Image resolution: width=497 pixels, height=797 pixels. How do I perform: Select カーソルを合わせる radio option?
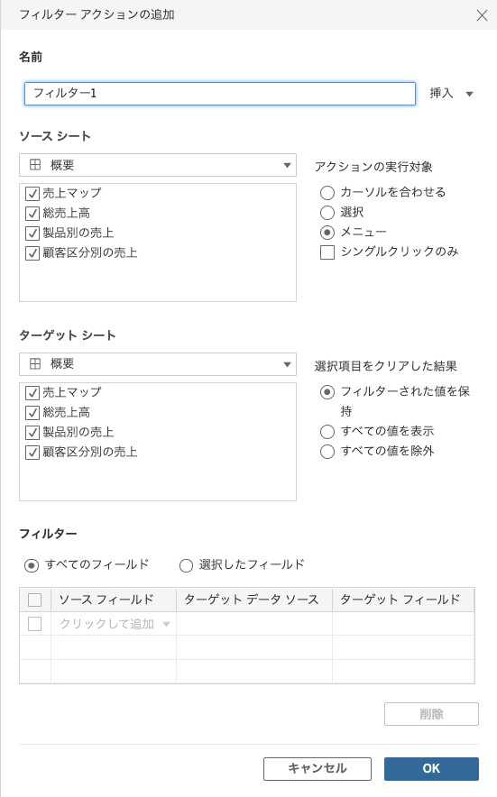[327, 193]
